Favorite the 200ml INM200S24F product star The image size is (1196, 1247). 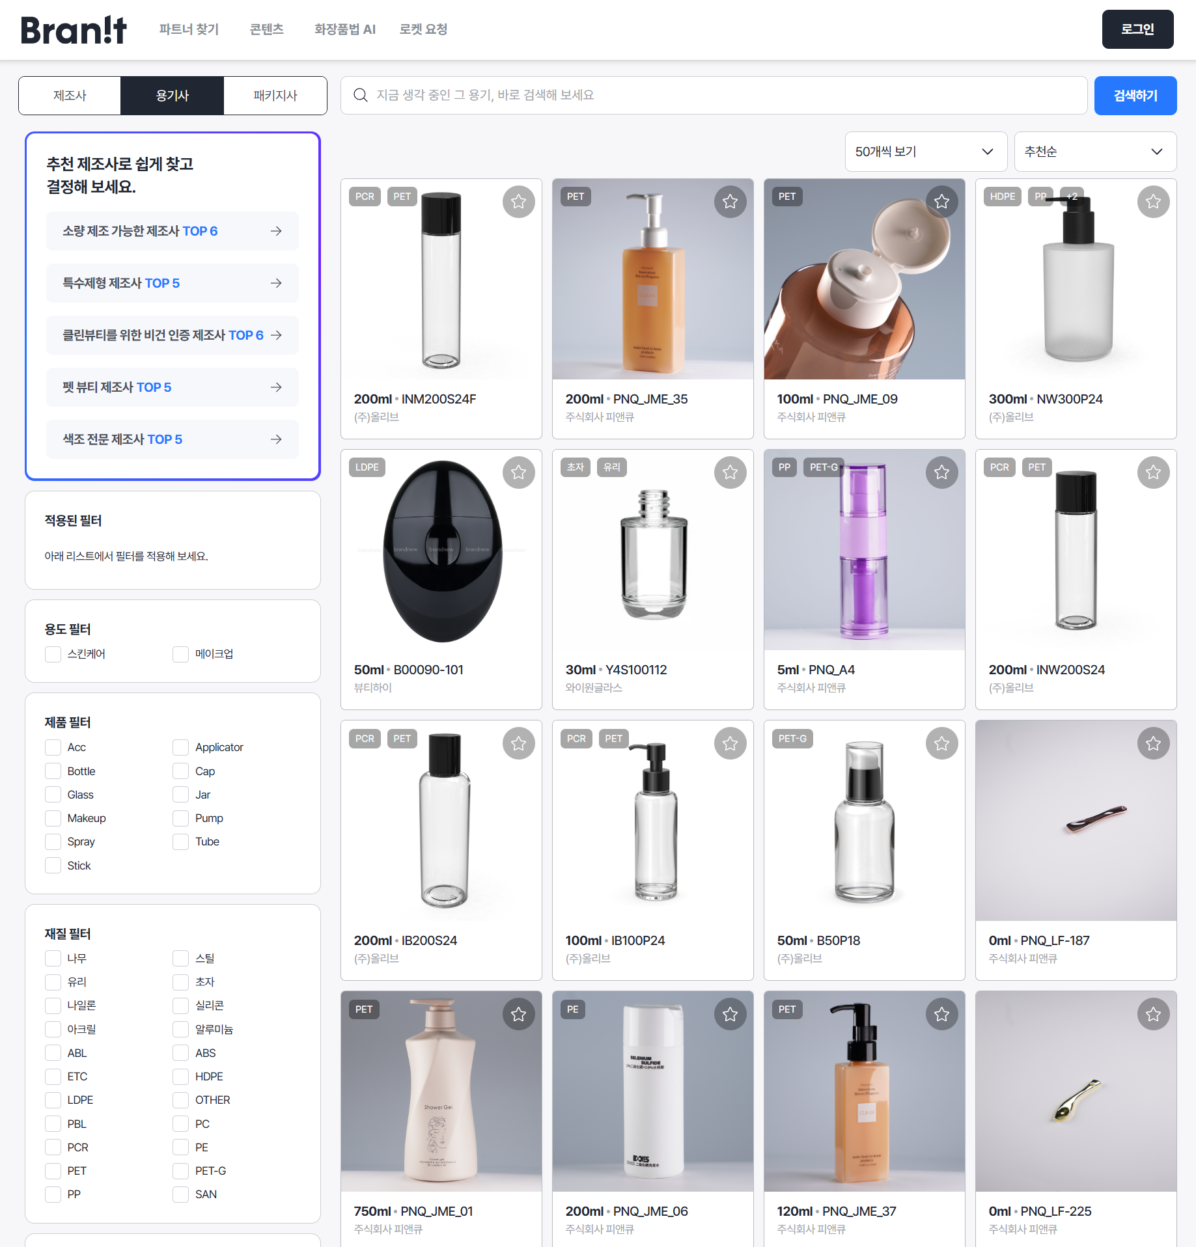[x=518, y=202]
